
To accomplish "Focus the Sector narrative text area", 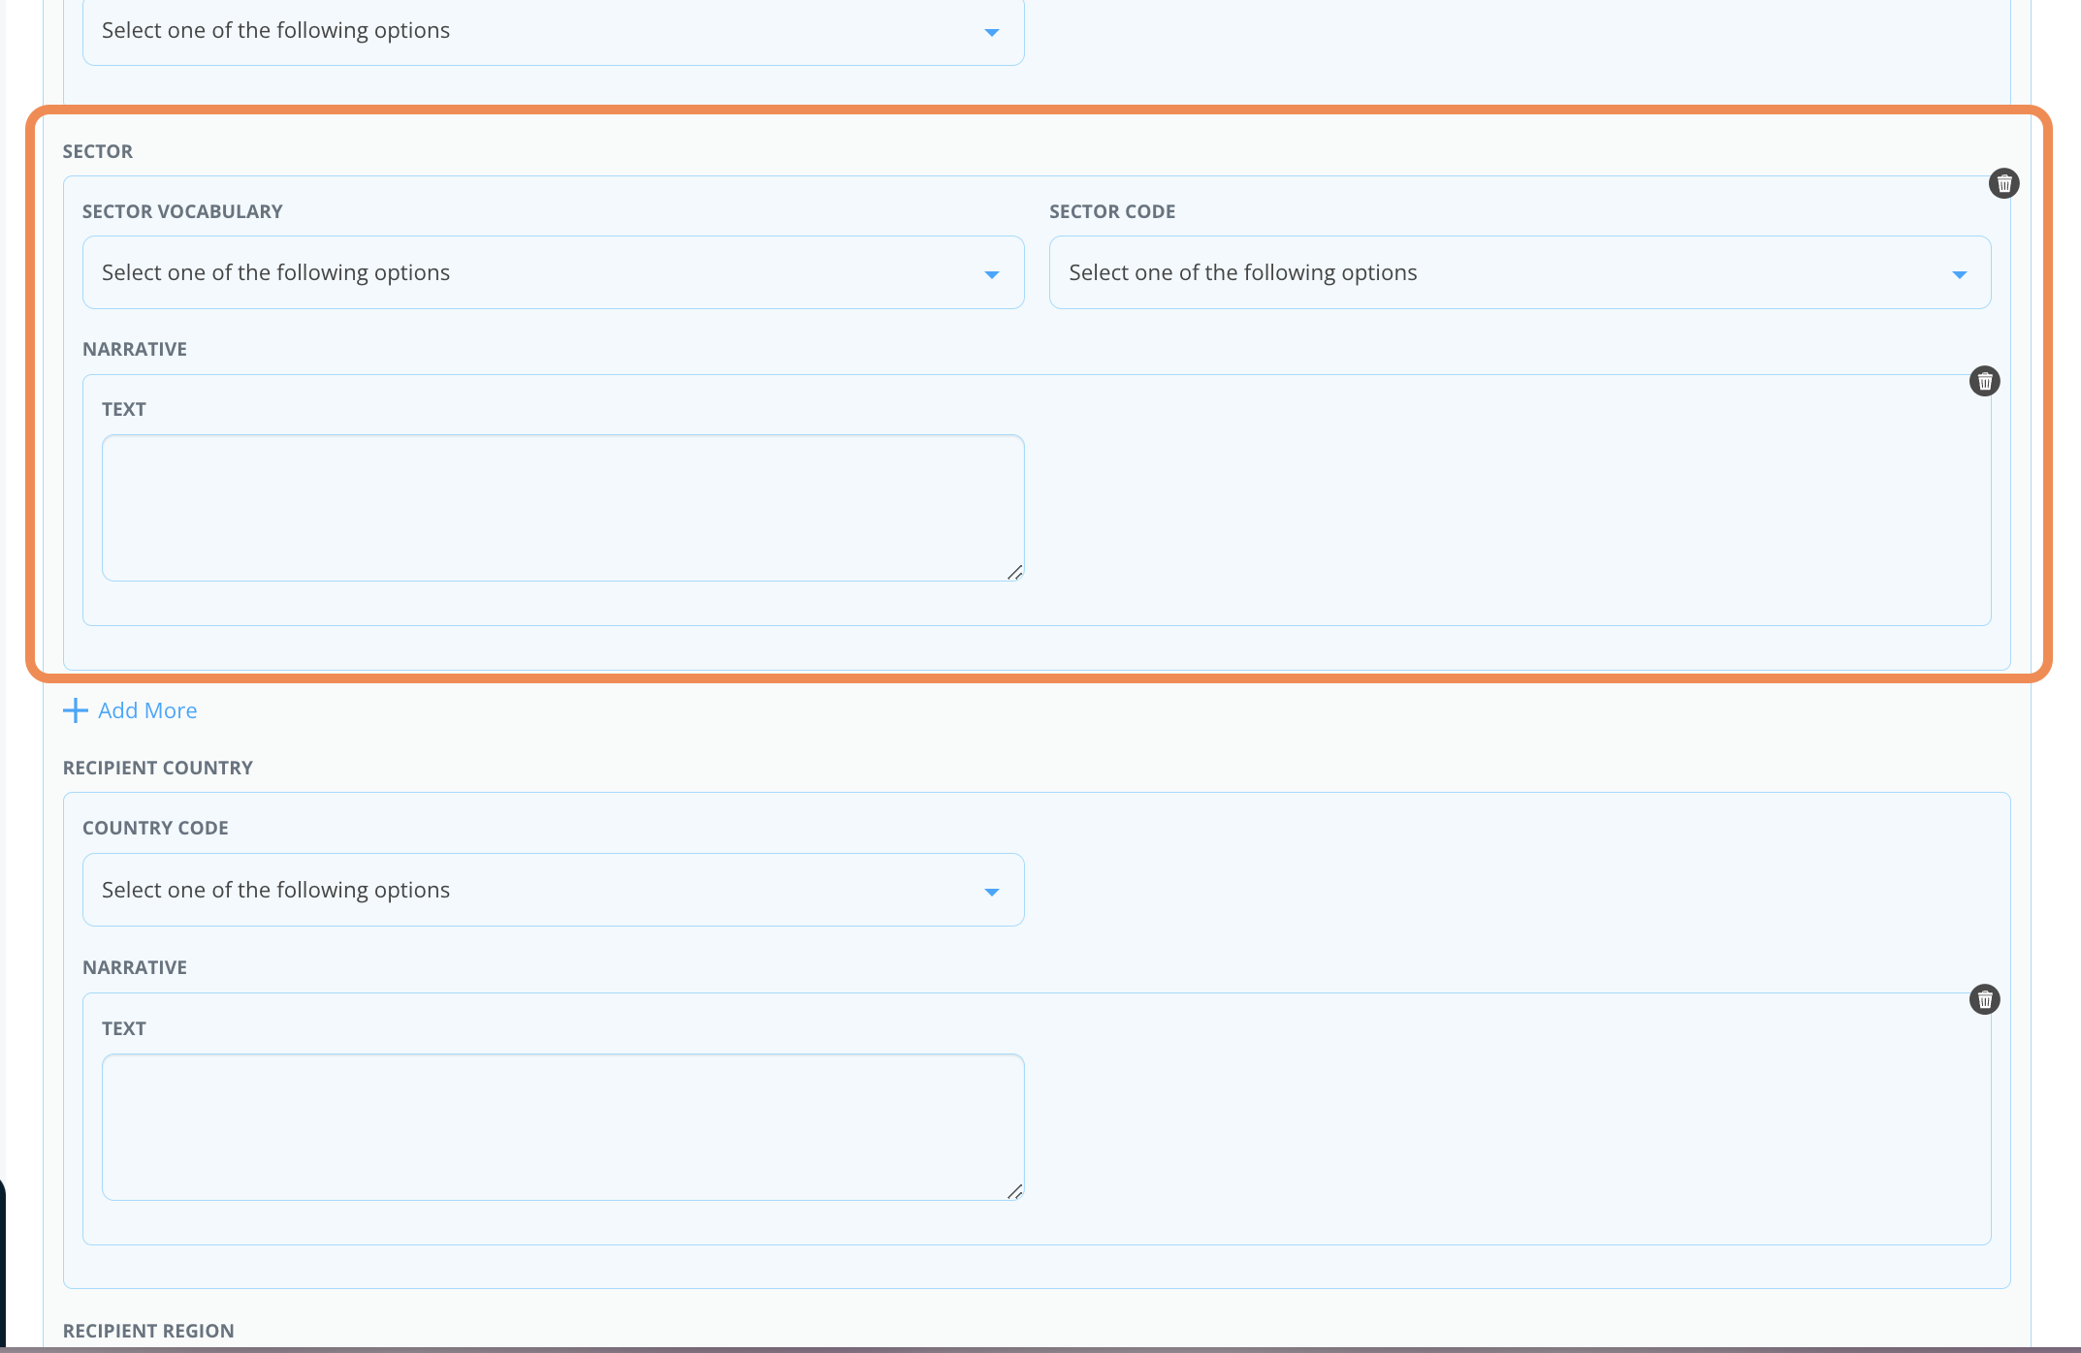I will [x=562, y=508].
